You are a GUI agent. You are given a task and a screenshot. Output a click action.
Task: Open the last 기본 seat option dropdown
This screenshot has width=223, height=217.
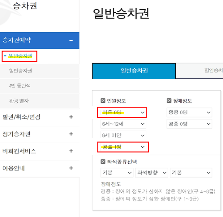[x=191, y=173]
